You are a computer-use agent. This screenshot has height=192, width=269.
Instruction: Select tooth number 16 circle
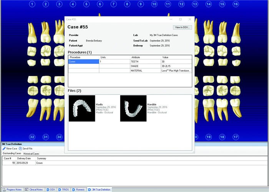click(236, 4)
